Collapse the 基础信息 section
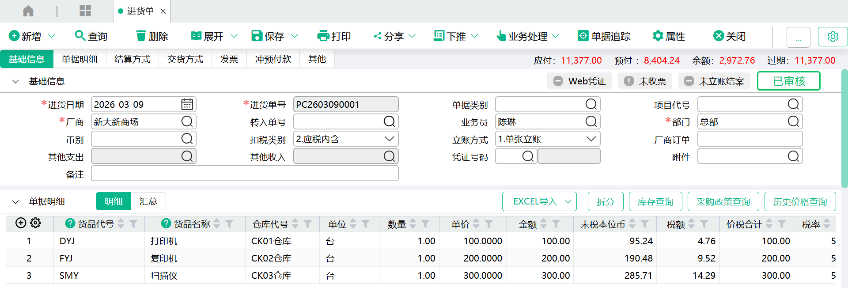The width and height of the screenshot is (848, 288). point(16,81)
